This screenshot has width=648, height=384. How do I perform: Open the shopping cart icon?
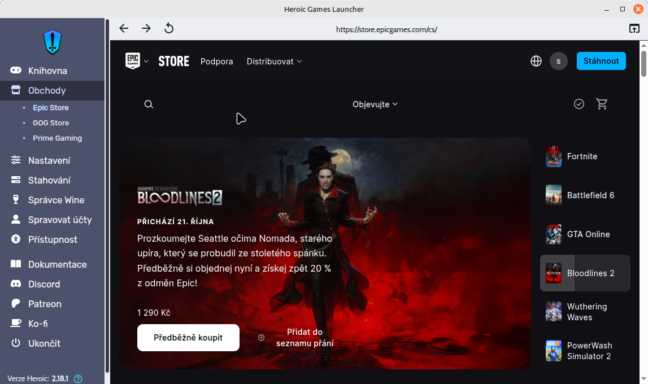click(602, 104)
